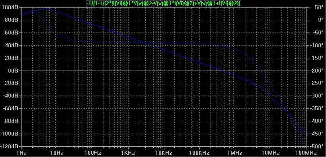Screen dimensions: 326x157
Task: Click the 100MHz frequency axis label
Action: tap(306, 153)
